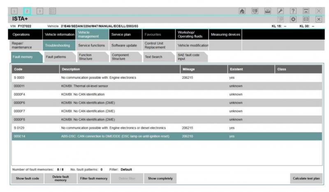
Task: Switch to Fault patterns tab
Action: point(60,57)
